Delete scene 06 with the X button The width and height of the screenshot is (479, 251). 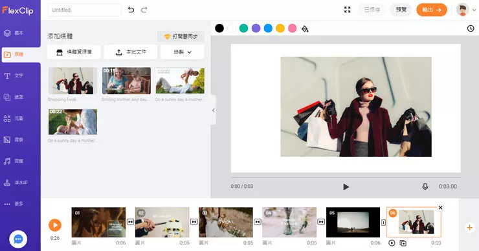point(441,208)
